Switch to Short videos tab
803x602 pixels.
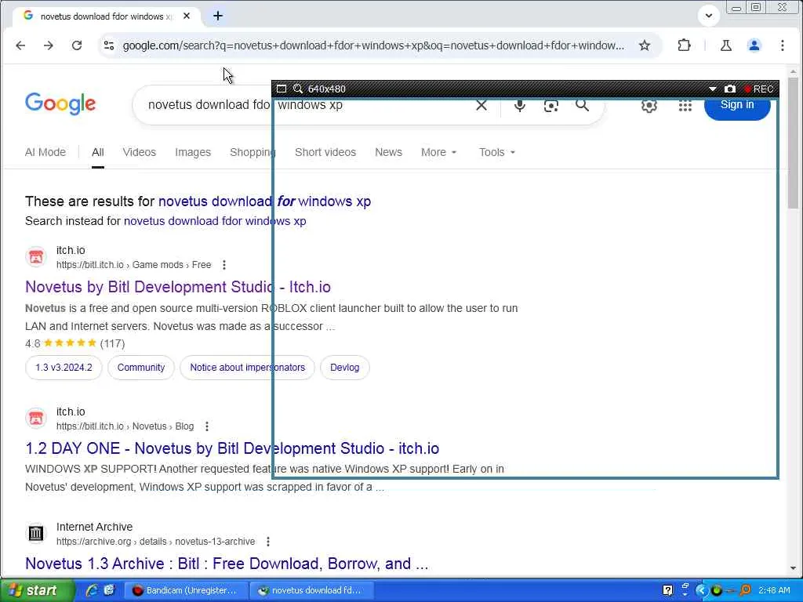pos(325,152)
